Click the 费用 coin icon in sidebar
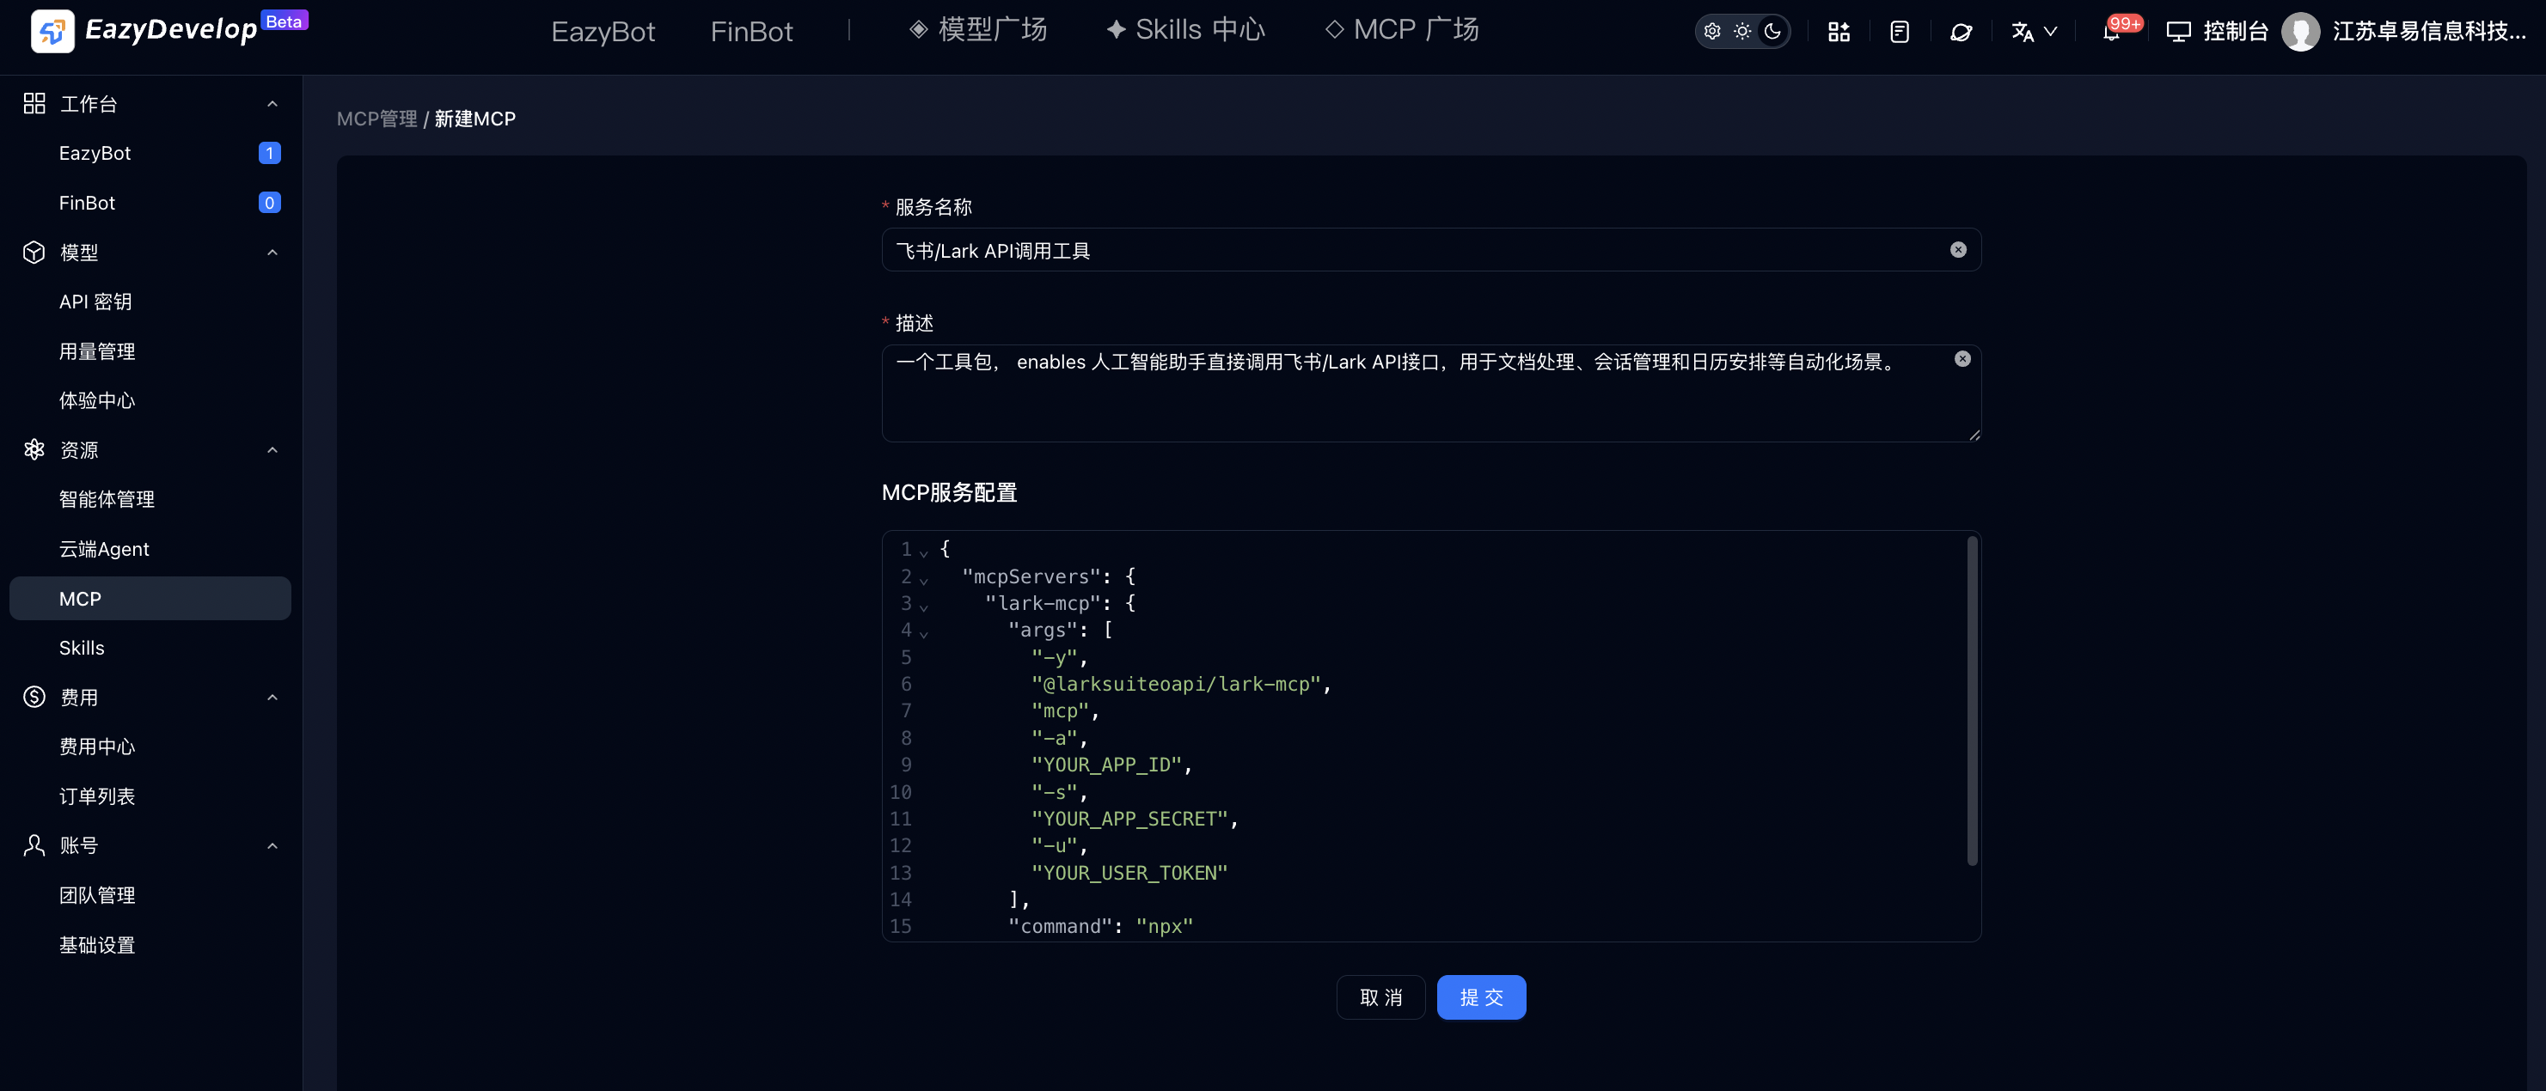The image size is (2546, 1091). click(34, 697)
